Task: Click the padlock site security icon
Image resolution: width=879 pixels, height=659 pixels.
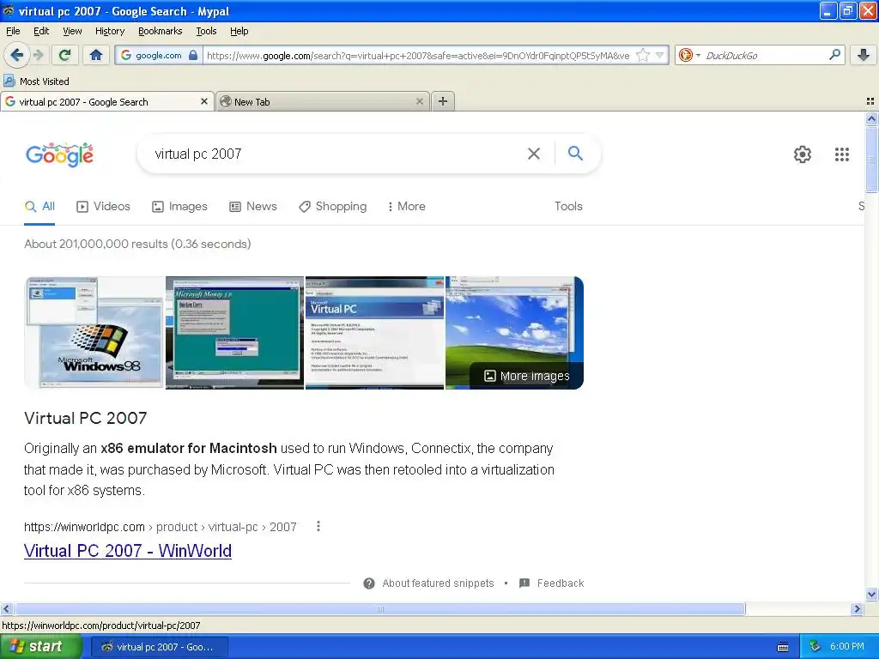Action: [x=193, y=55]
